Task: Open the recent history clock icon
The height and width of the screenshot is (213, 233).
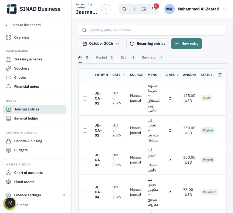Action: coord(144,9)
